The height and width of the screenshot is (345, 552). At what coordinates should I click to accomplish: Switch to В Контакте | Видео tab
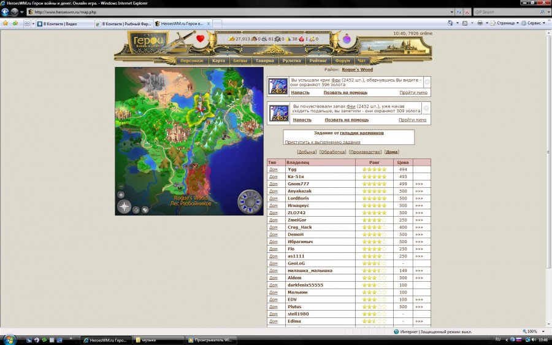(65, 23)
